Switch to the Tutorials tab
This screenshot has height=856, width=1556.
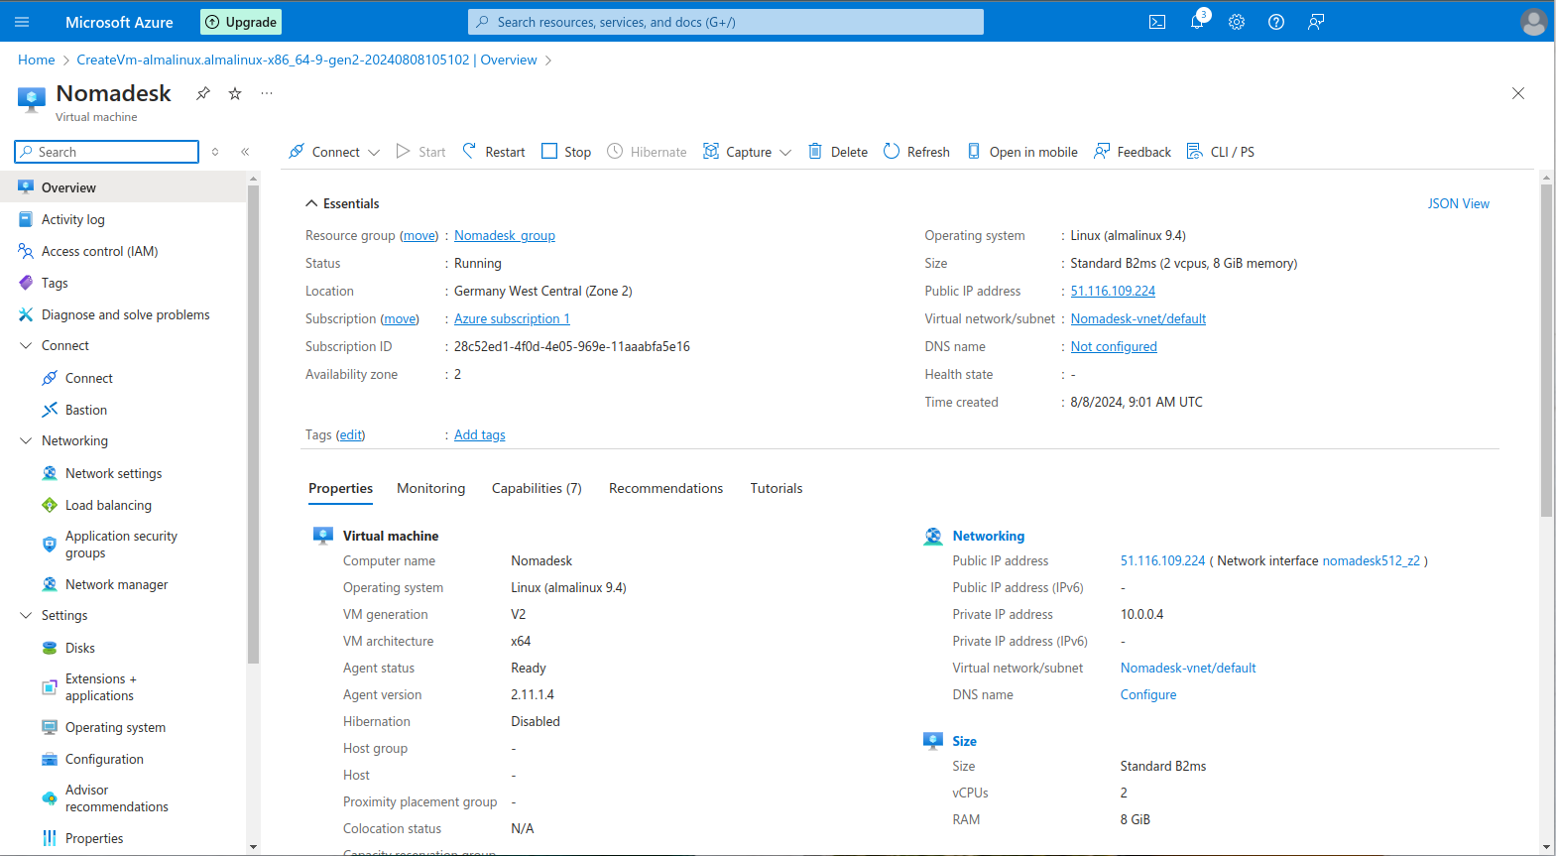coord(777,488)
